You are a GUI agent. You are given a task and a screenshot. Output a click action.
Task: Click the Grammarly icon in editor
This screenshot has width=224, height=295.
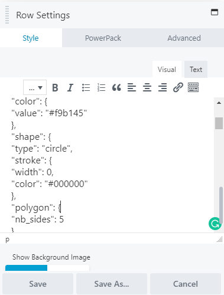coord(215,224)
